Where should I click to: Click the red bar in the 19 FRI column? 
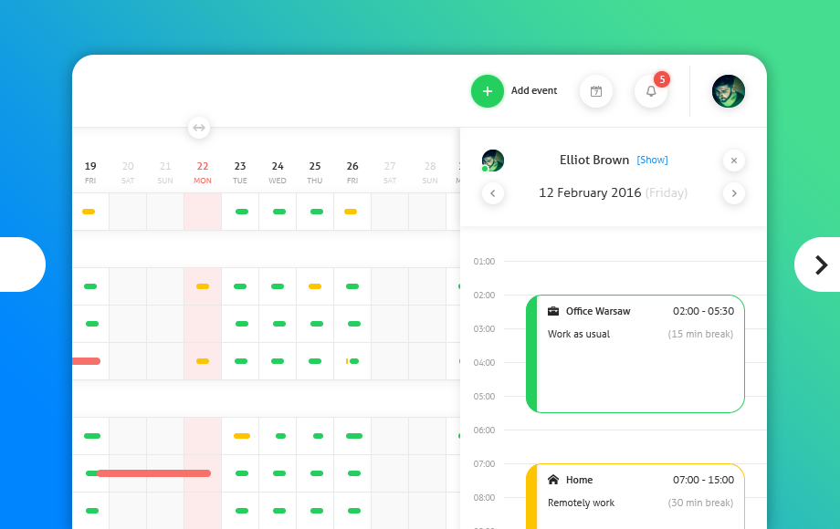click(x=86, y=361)
